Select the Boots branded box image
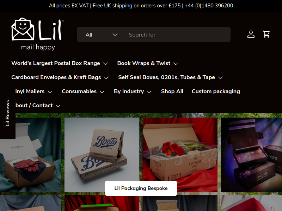The image size is (282, 211). coord(102,155)
